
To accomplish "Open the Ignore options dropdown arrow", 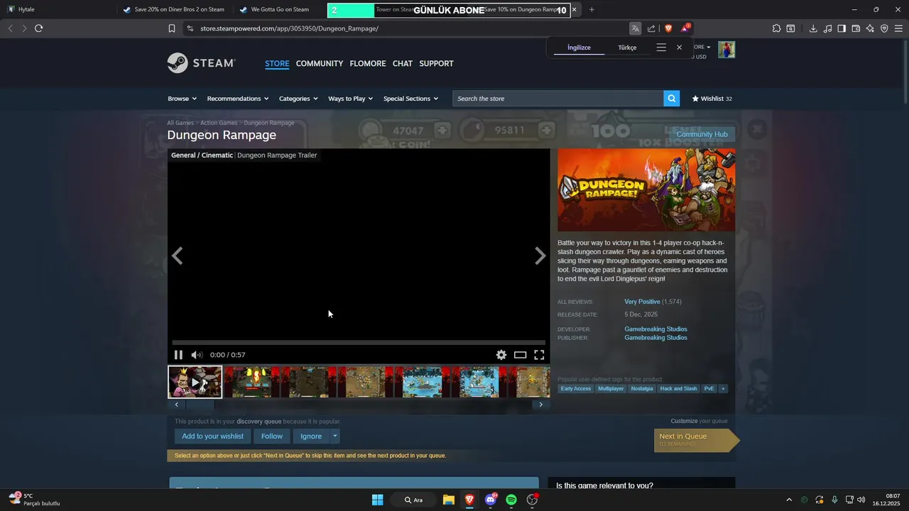I will pos(335,436).
